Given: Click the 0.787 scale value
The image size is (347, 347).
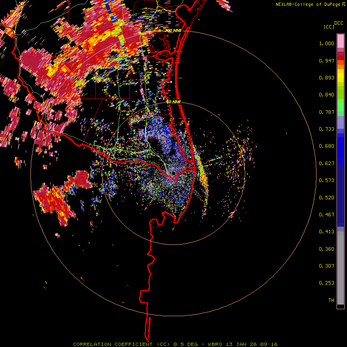Looking at the screenshot, I should click(327, 112).
